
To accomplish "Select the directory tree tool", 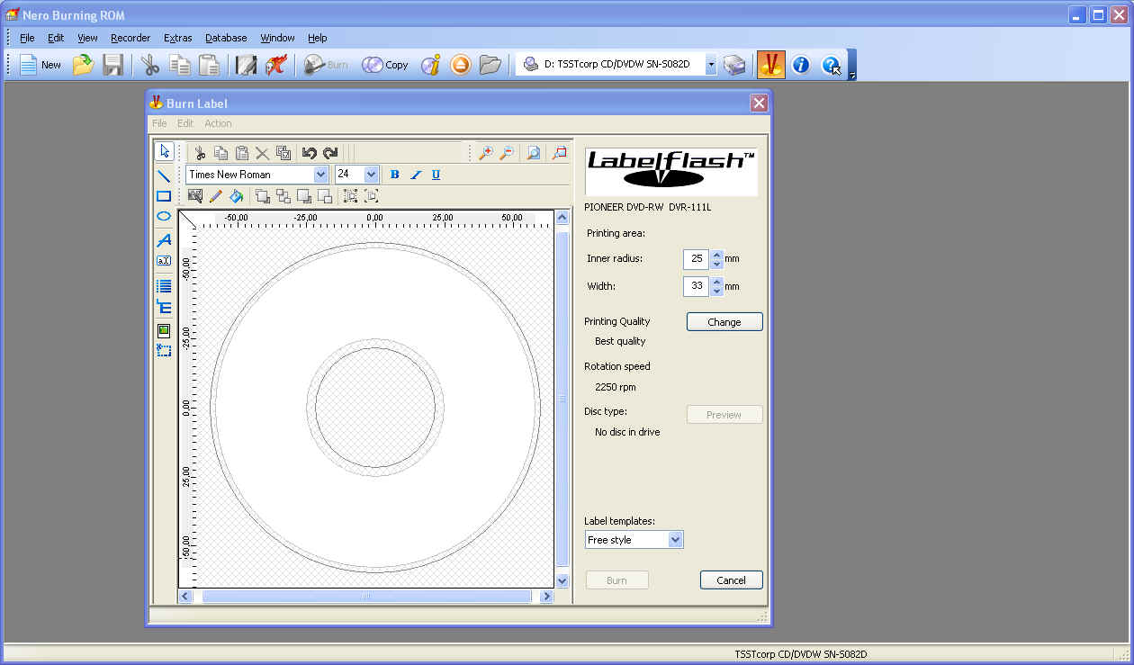I will click(x=164, y=307).
